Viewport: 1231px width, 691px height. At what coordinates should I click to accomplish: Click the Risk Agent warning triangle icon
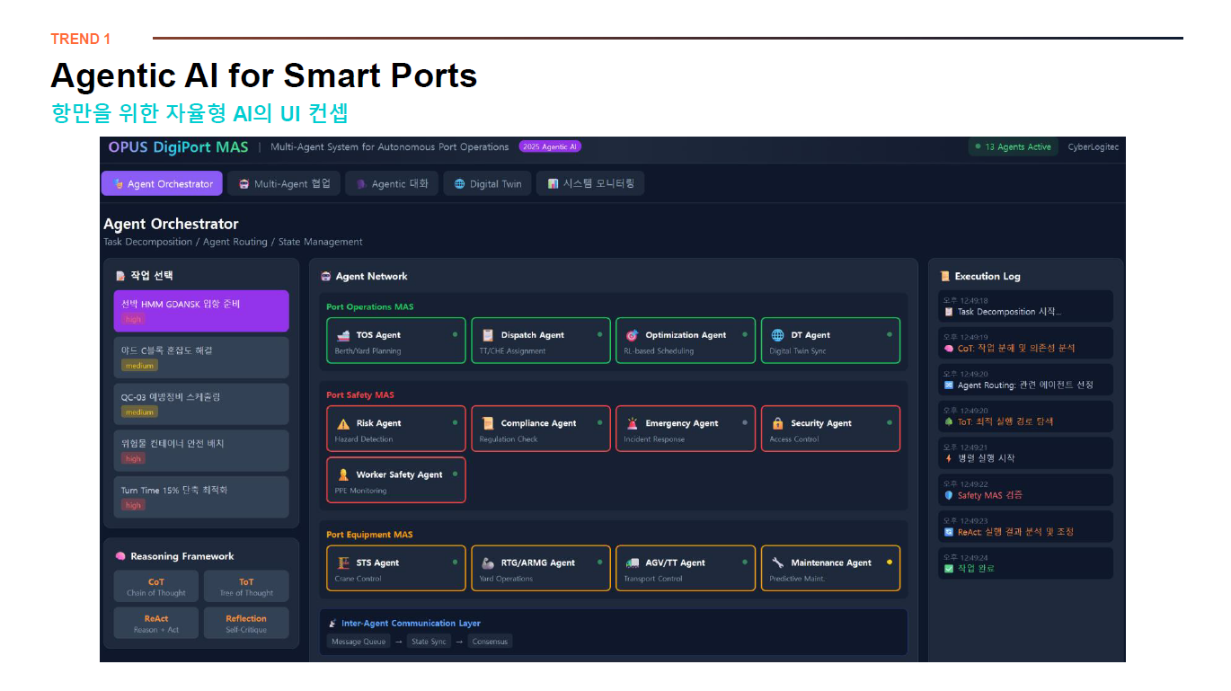[343, 423]
